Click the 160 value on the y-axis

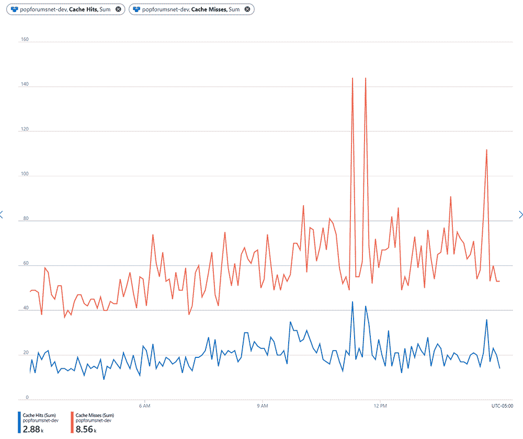pos(24,39)
